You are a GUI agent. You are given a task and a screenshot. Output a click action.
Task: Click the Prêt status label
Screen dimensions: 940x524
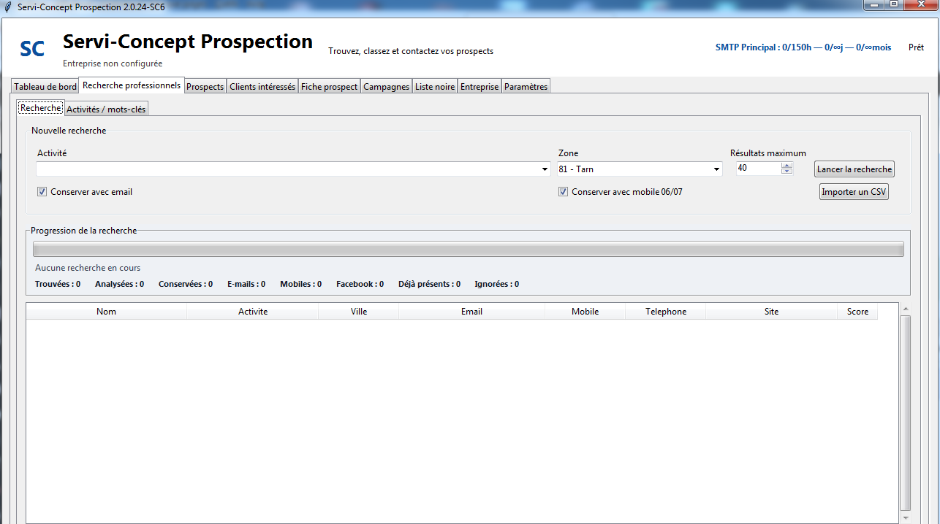point(916,47)
